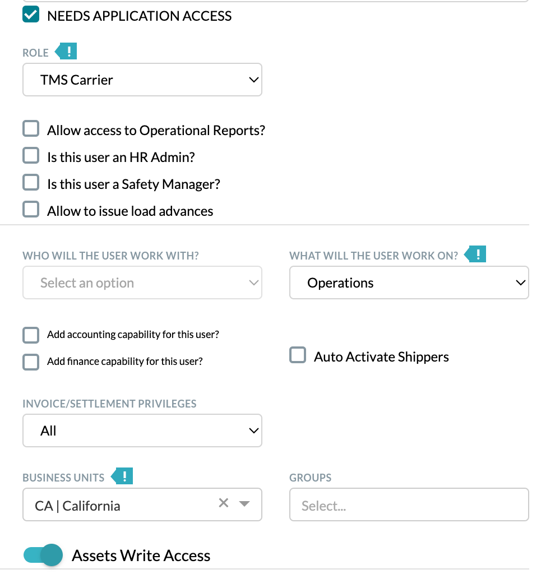The image size is (555, 574).
Task: Click the Assets Write Access label
Action: (x=141, y=556)
